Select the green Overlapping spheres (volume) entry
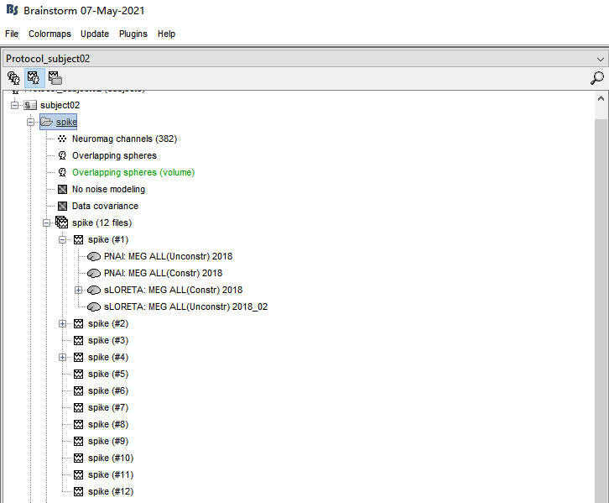 133,172
